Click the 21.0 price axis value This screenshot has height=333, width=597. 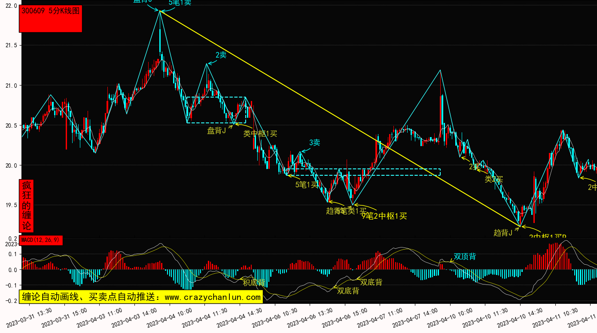coord(12,86)
